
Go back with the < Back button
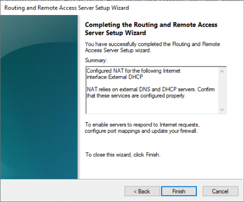(142, 191)
